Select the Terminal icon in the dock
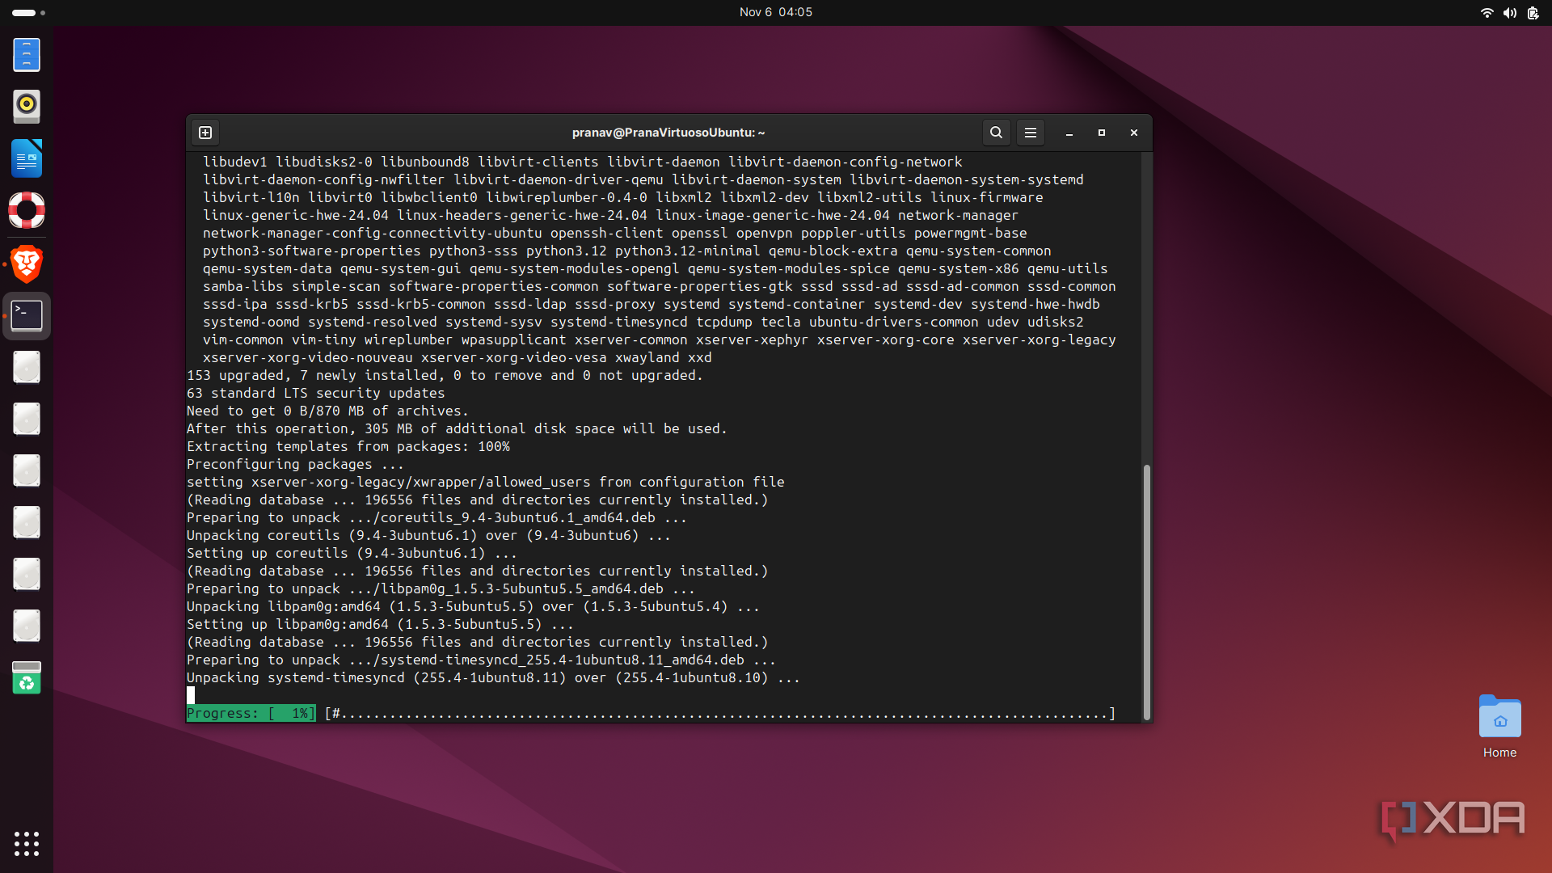The height and width of the screenshot is (873, 1552). [27, 315]
